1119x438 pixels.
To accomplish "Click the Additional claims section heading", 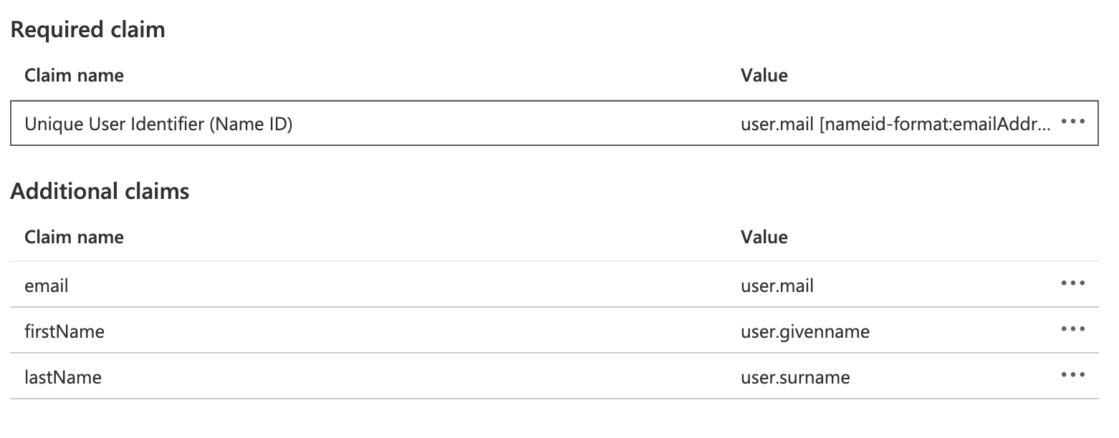I will click(99, 190).
